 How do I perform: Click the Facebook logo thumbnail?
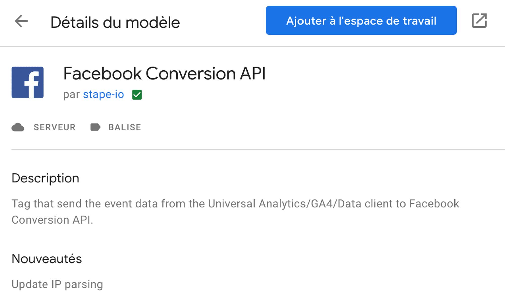click(28, 82)
